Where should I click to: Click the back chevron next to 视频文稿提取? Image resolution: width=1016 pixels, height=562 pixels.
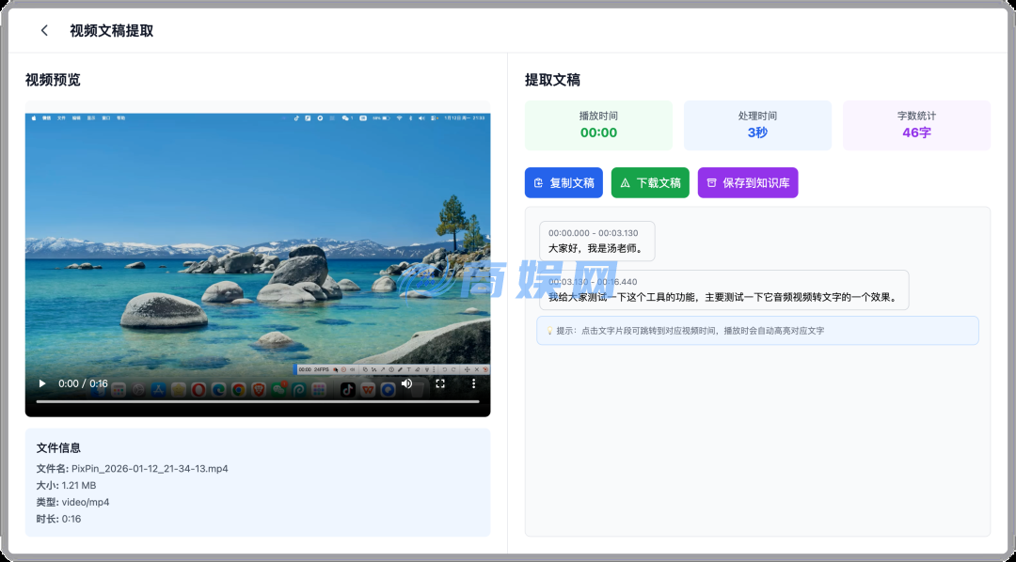click(43, 30)
